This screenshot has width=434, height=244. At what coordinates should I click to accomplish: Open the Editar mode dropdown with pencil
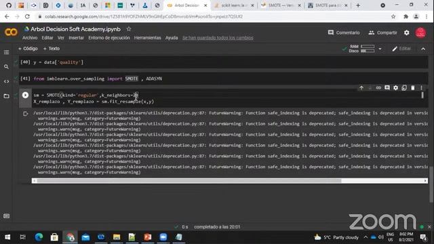401,49
